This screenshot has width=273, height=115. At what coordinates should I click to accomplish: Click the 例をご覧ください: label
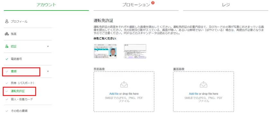tap(105, 38)
